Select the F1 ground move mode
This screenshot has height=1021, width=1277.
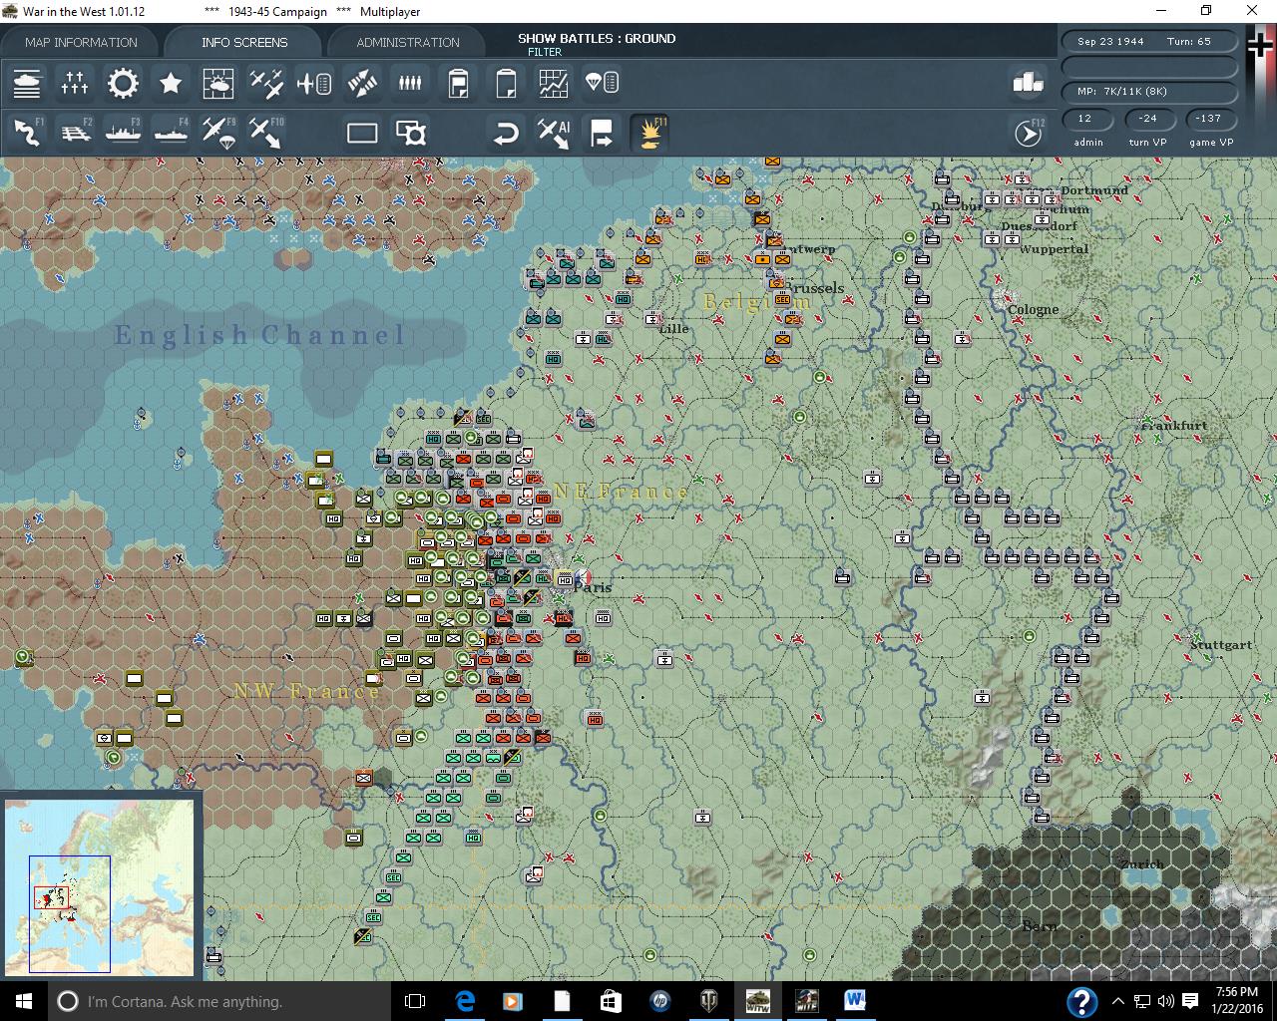pos(27,133)
